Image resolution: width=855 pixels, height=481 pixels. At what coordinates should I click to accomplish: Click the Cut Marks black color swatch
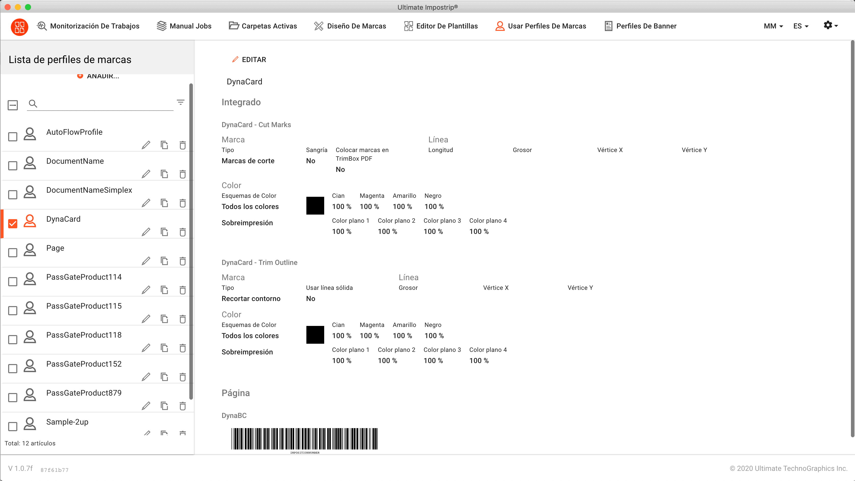coord(315,205)
